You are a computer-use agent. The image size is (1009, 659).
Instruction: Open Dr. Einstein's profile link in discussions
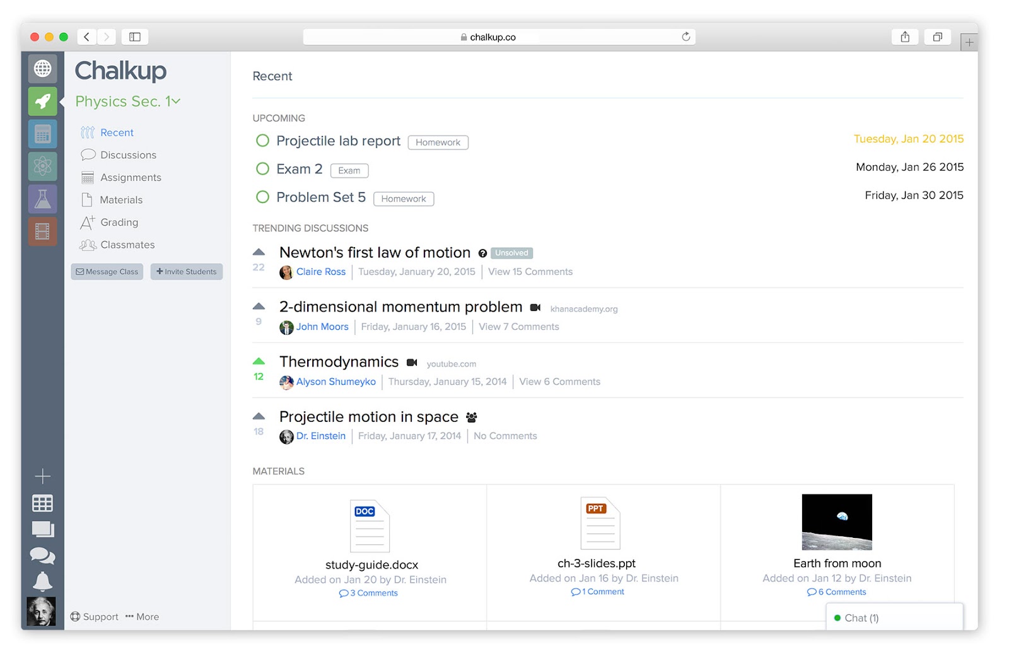(x=321, y=436)
